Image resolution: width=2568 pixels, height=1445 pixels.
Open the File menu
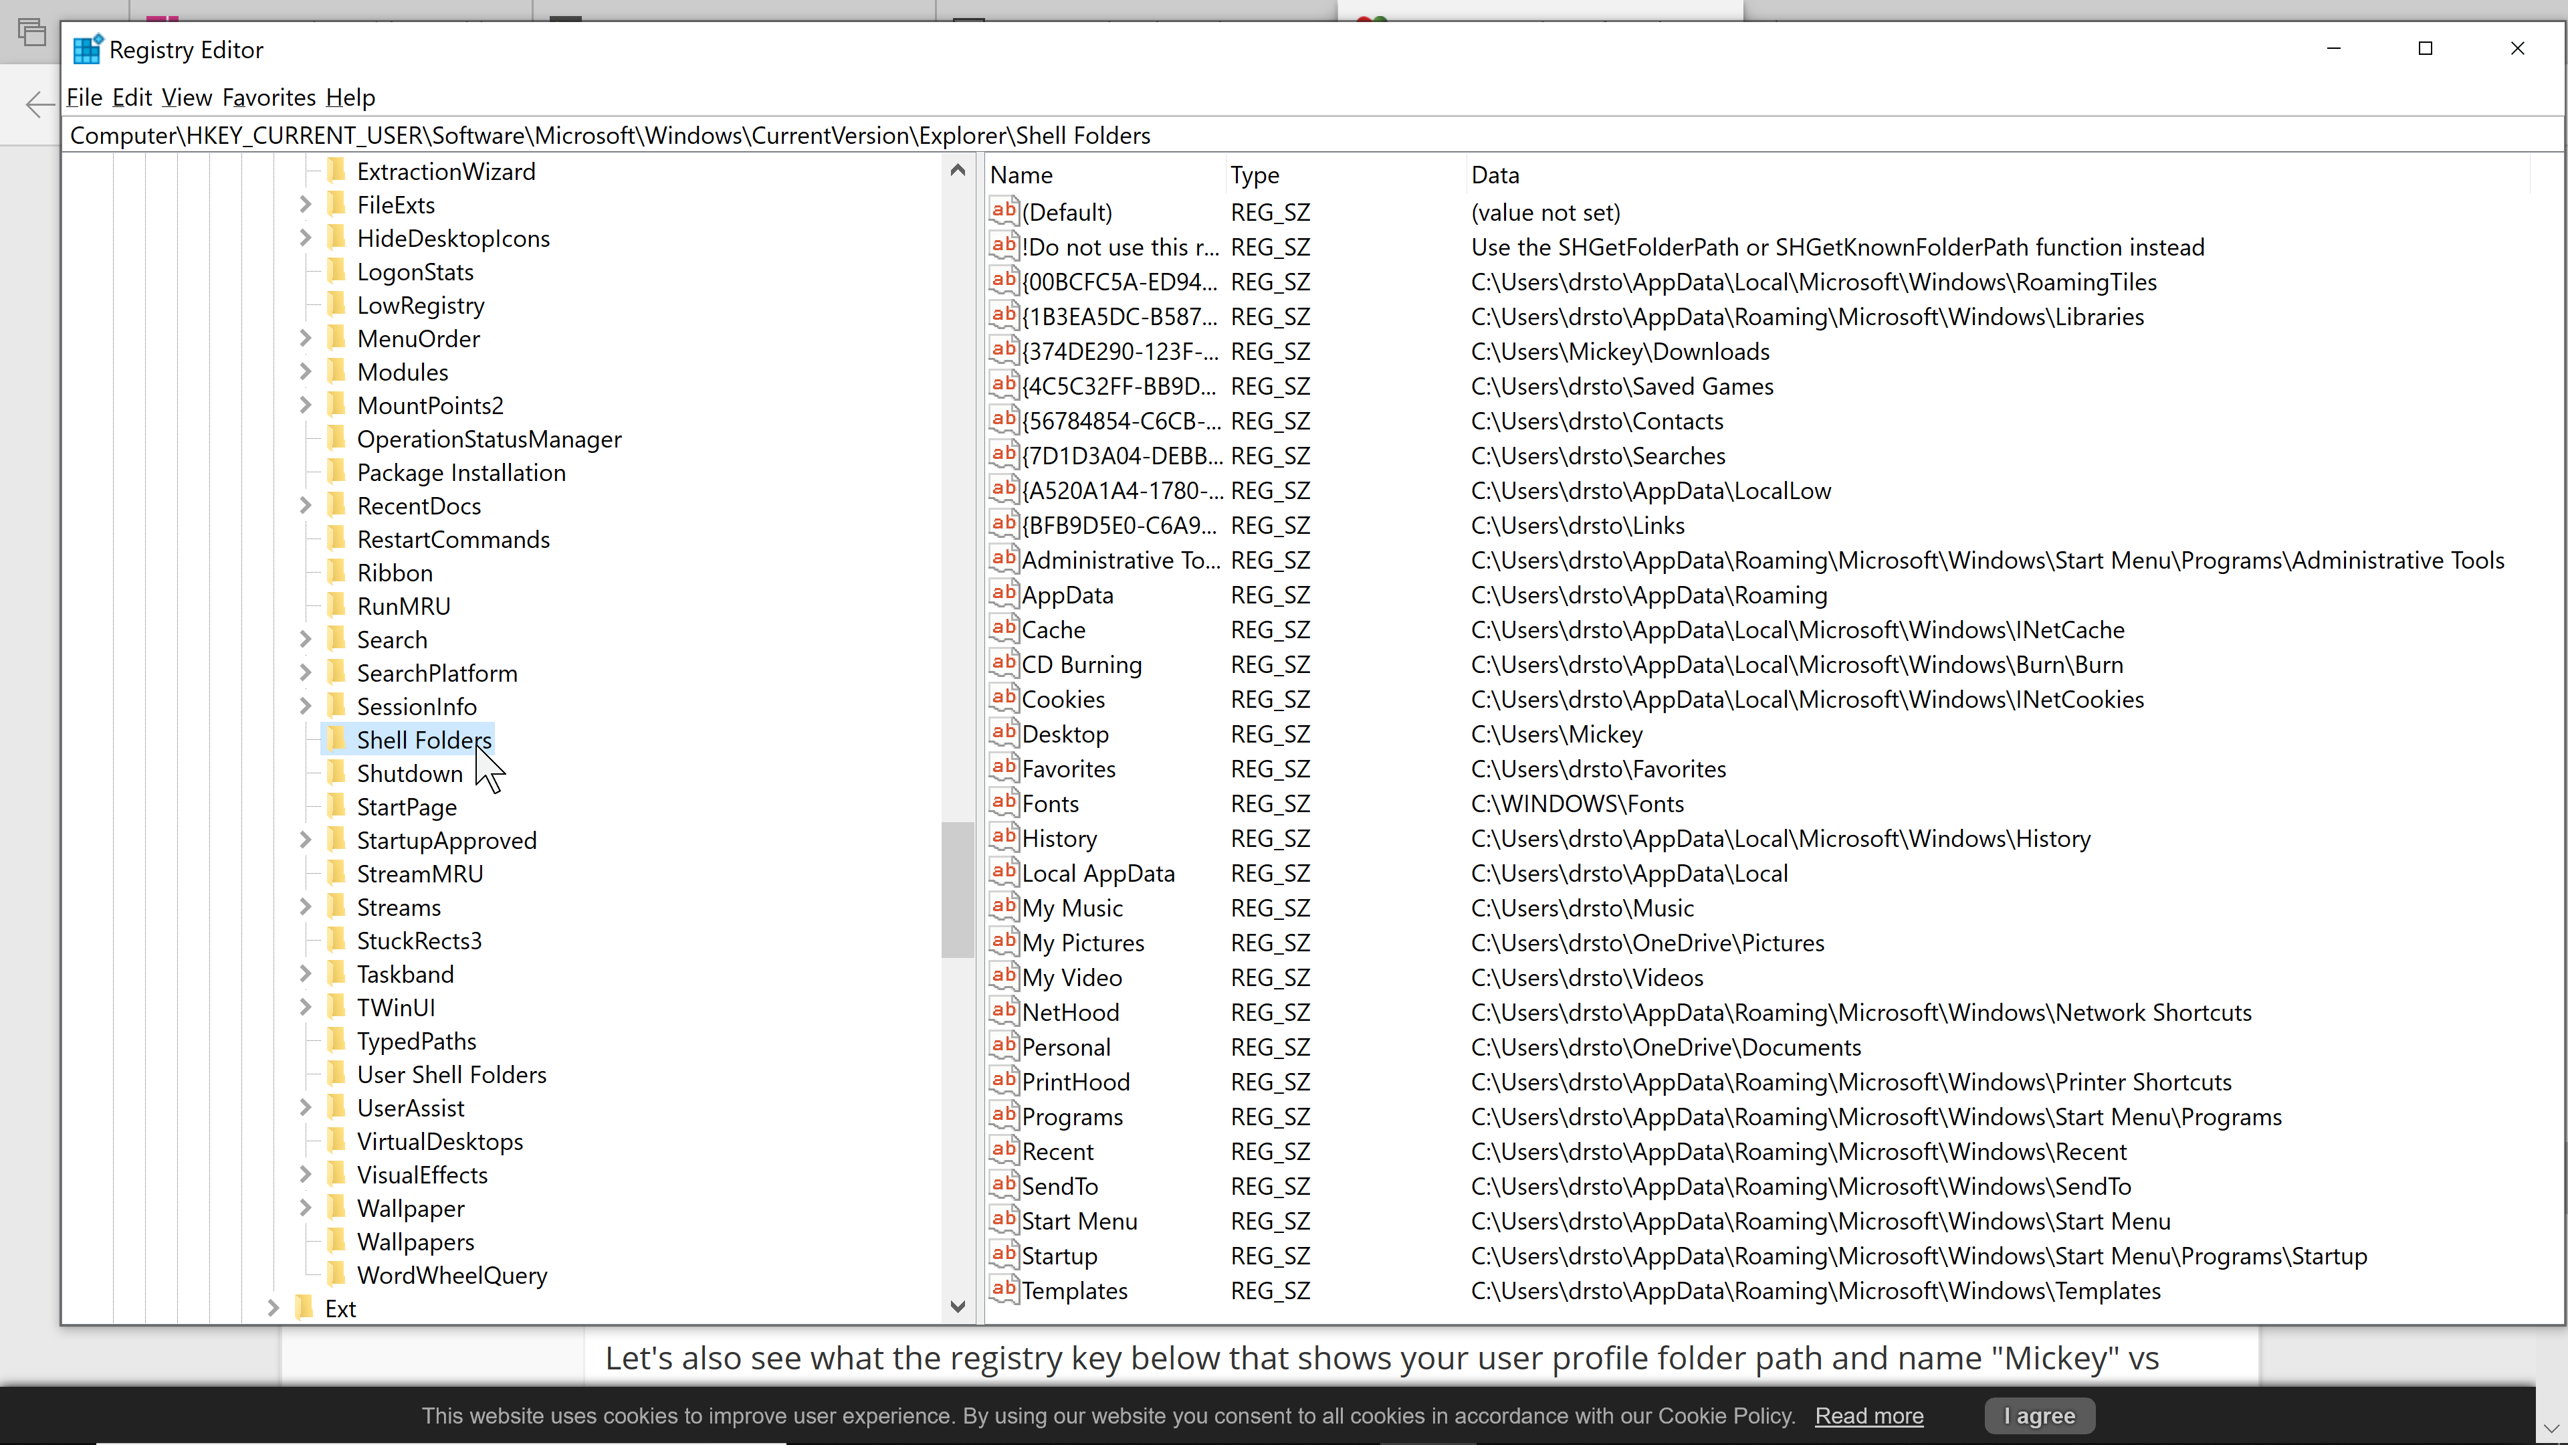coord(85,97)
